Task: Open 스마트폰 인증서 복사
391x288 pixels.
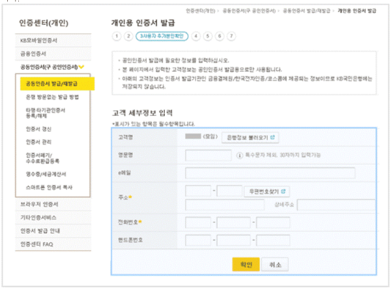Action: pos(49,187)
